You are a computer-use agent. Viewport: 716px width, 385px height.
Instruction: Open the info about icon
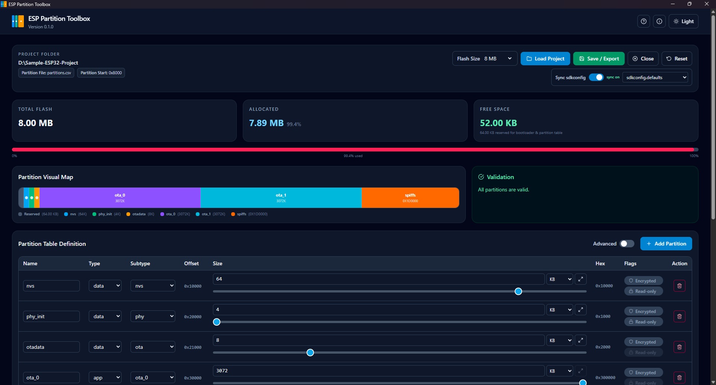[659, 21]
